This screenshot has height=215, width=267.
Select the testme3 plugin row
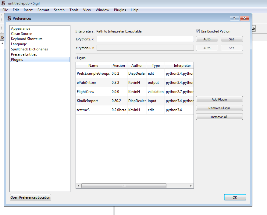(x=135, y=110)
